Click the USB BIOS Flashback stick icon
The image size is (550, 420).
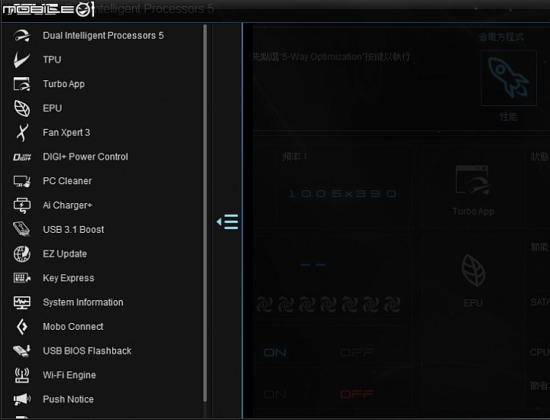tap(21, 351)
